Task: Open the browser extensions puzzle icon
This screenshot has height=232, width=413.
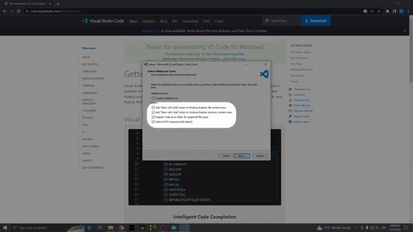Action: pyautogui.click(x=387, y=12)
